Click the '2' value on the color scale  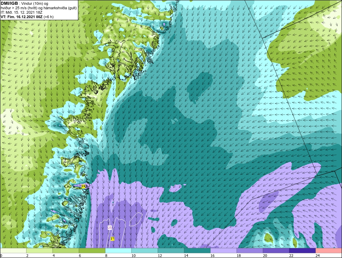click(x=27, y=256)
